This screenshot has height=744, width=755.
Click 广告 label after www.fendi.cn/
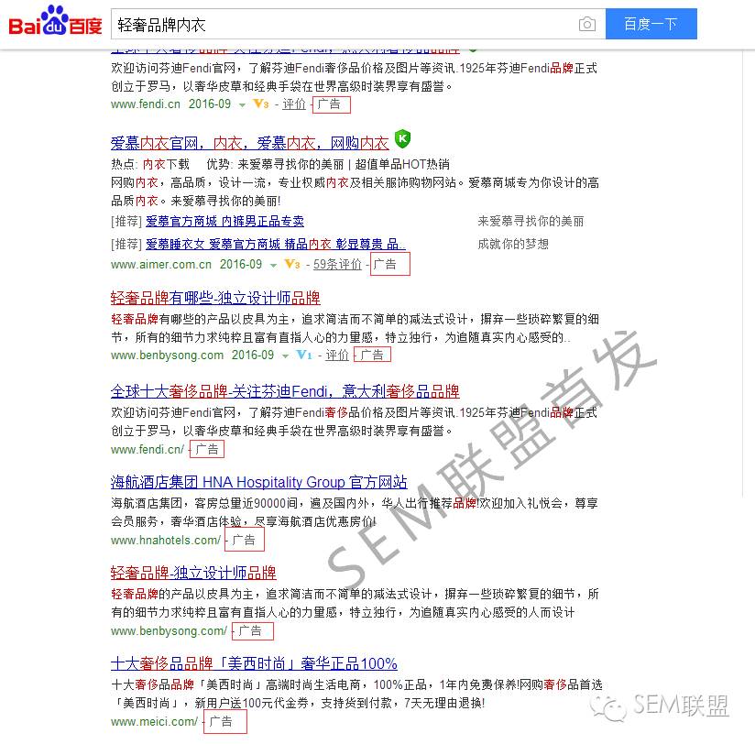coord(207,449)
